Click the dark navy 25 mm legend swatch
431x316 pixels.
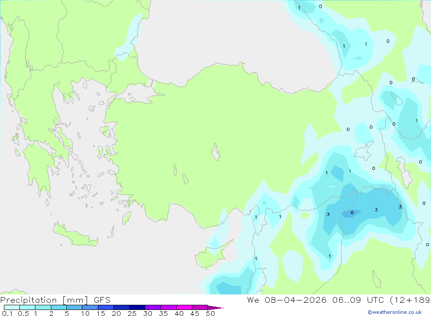137,307
